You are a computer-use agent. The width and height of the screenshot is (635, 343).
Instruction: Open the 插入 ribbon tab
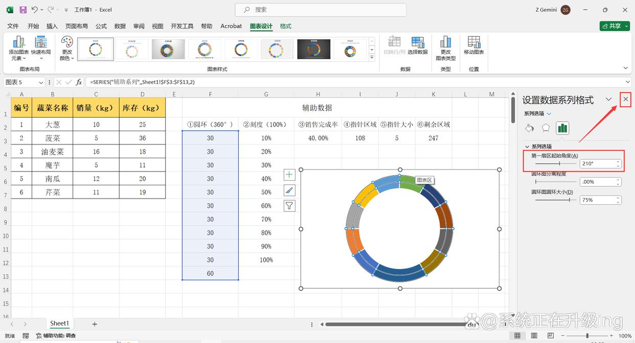click(52, 26)
